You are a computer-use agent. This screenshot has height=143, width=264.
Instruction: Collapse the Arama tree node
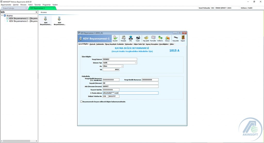coord(2,16)
